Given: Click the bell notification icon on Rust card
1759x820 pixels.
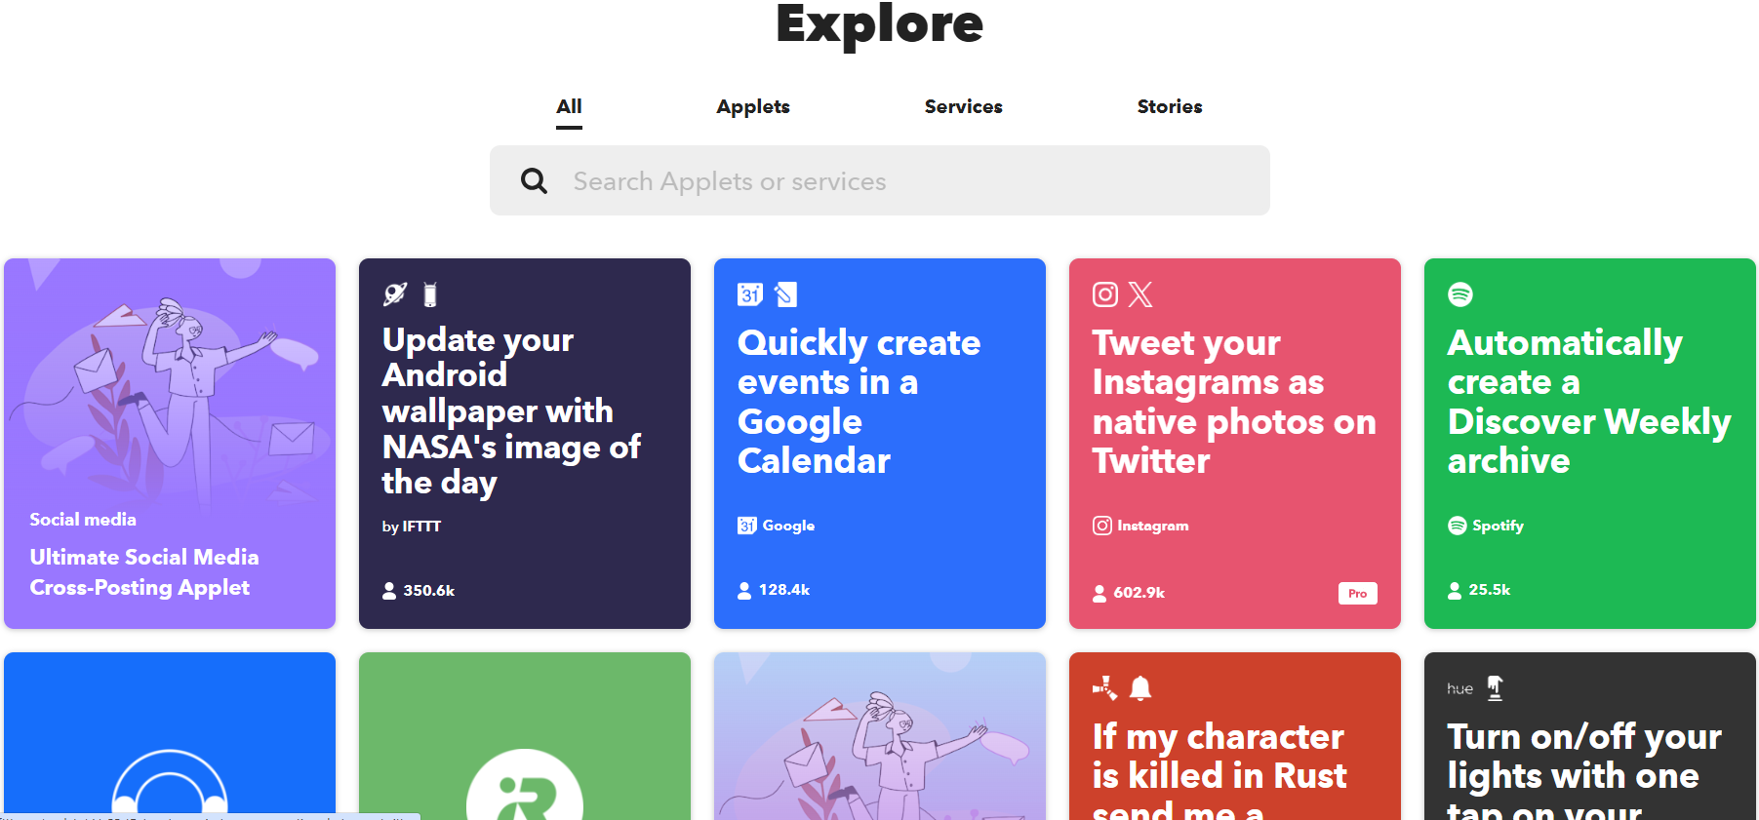Looking at the screenshot, I should [1140, 688].
